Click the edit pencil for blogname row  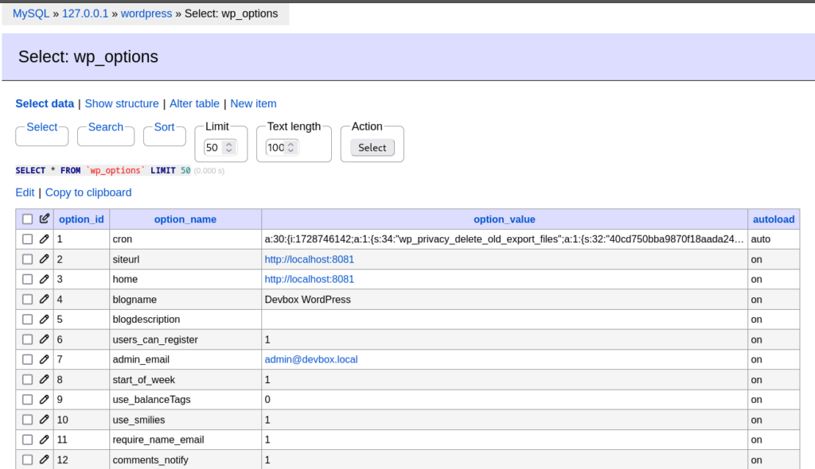44,300
